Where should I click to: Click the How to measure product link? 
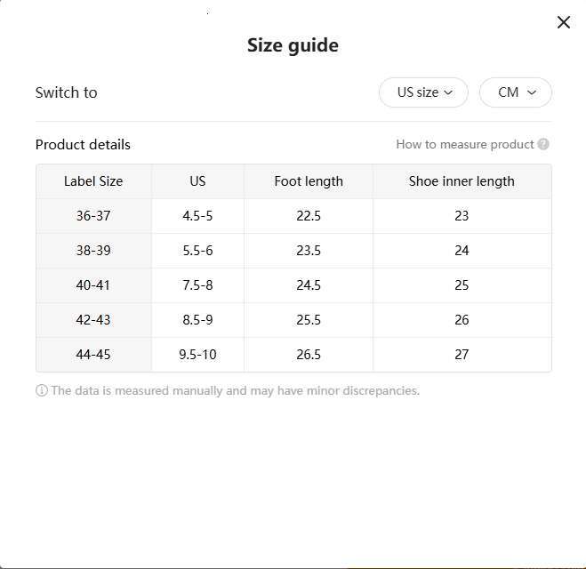pyautogui.click(x=464, y=144)
